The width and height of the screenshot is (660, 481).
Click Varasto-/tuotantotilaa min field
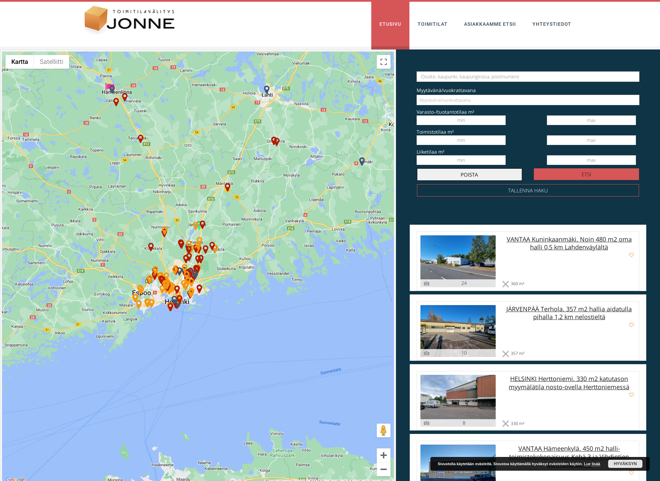[x=461, y=120]
